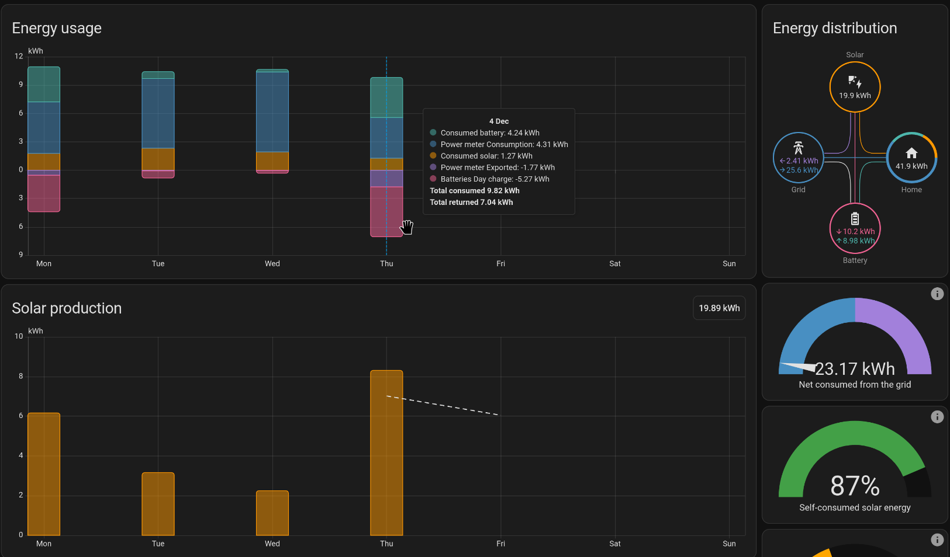Click Wednesday's energy usage bar
950x557 pixels.
(272, 121)
